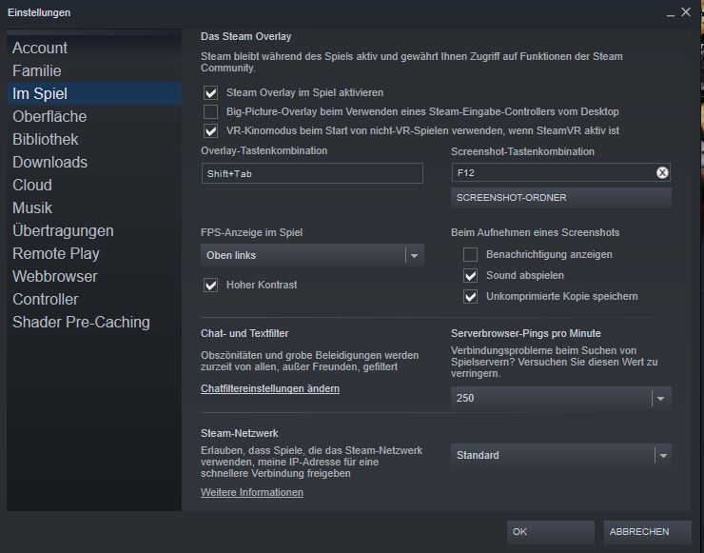Open Steam-Netzwerk dropdown showing Standard

click(560, 455)
